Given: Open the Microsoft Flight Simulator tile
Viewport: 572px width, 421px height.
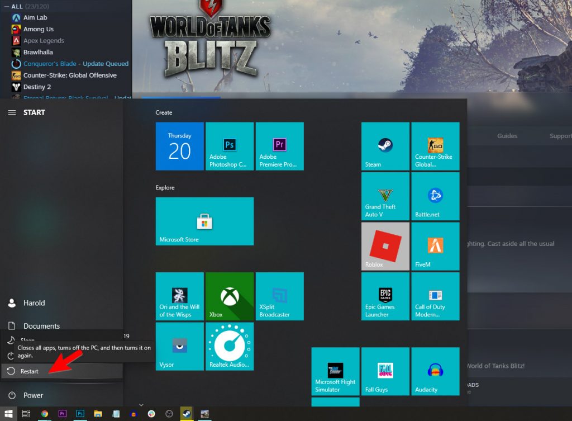Looking at the screenshot, I should pyautogui.click(x=335, y=371).
